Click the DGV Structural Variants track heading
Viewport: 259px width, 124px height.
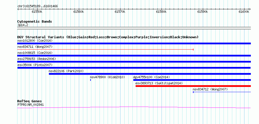coord(108,37)
